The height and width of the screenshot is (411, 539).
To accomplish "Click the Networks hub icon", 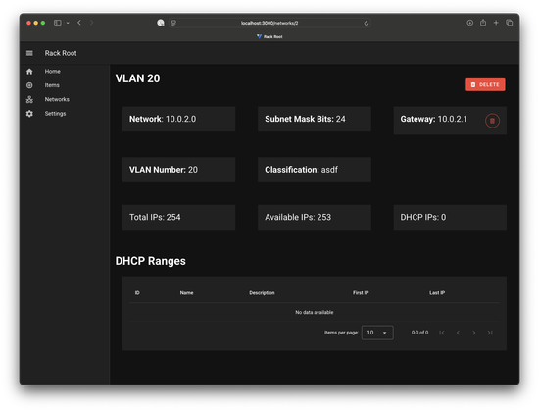I will [x=29, y=99].
